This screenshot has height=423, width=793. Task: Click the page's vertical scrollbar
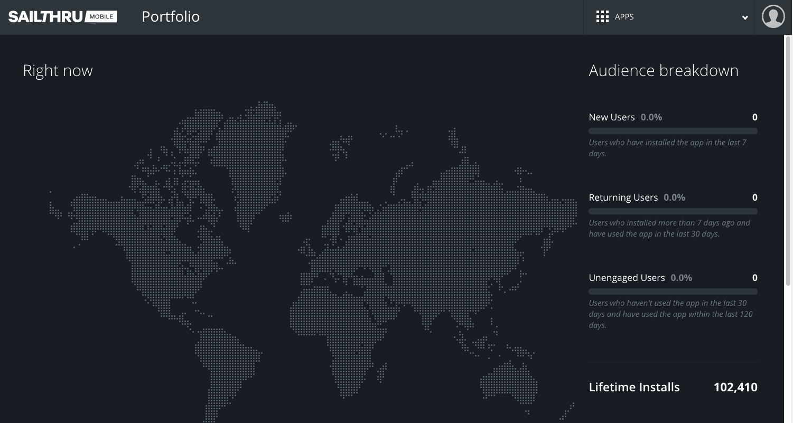[x=788, y=158]
